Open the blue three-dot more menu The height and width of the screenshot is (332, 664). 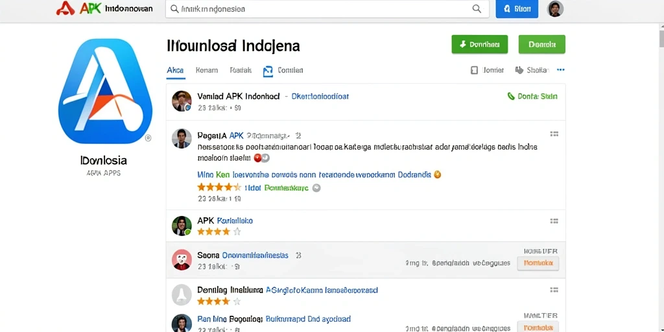pos(561,70)
